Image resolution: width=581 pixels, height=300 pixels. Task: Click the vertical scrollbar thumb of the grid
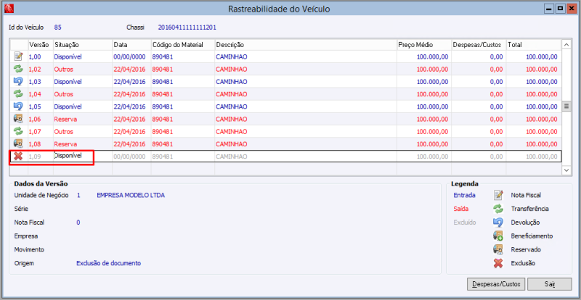tap(566, 107)
